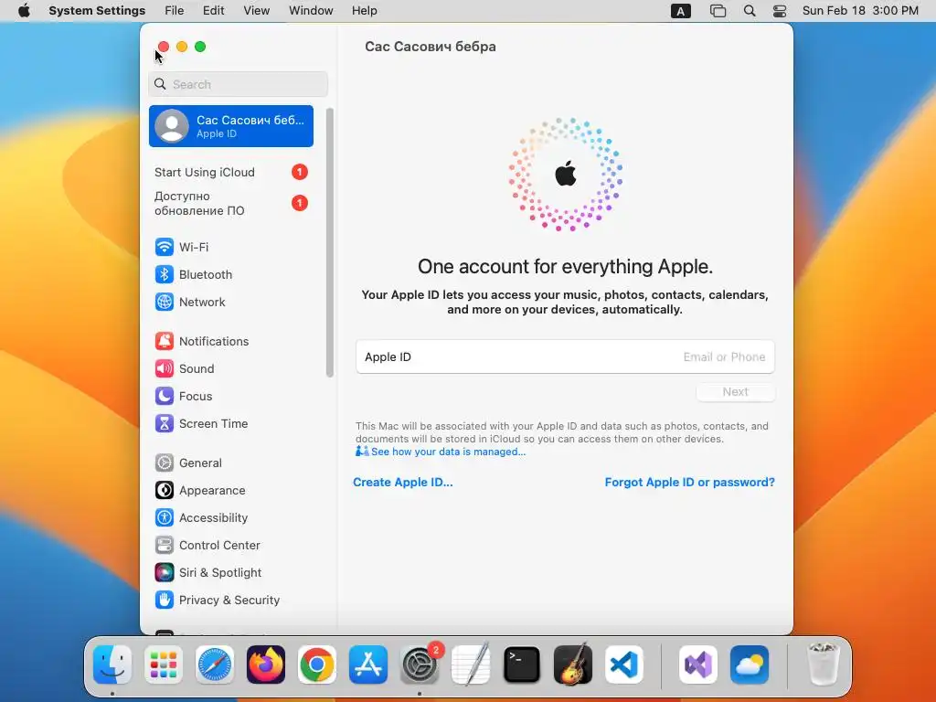Screen dimensions: 936x702
Task: Select the Apple ID account row
Action: pos(231,126)
